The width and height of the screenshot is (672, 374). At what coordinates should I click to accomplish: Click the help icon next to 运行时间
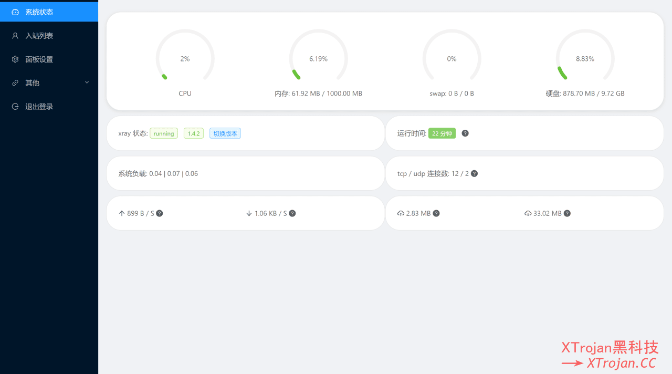pos(465,133)
